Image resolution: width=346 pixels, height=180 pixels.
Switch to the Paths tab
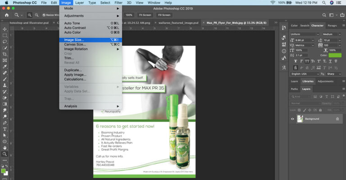[294, 89]
